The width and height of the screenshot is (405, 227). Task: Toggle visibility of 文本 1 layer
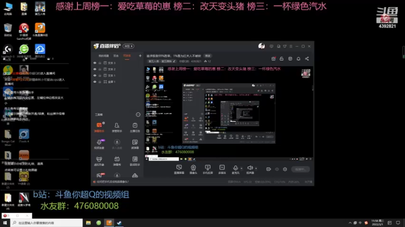(95, 75)
